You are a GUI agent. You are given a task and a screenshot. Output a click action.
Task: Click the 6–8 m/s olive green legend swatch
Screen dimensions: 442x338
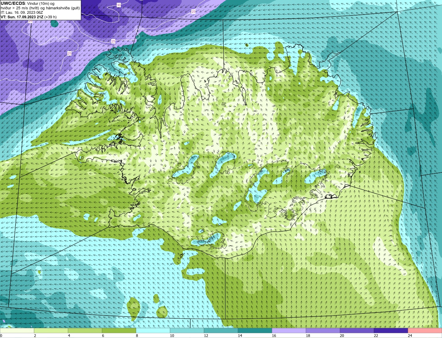tap(119, 331)
